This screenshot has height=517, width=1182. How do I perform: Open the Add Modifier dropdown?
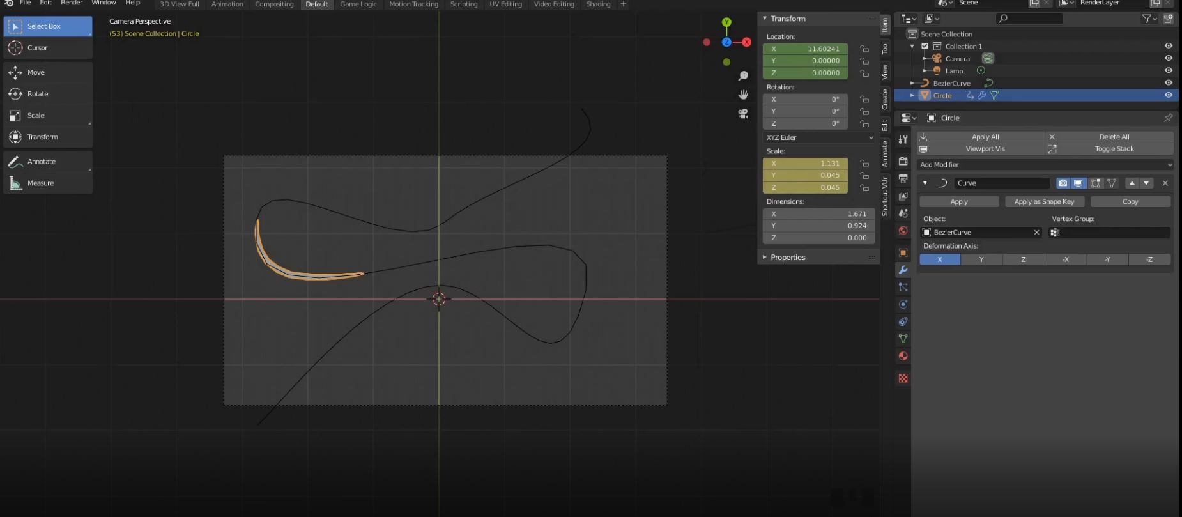point(1045,165)
